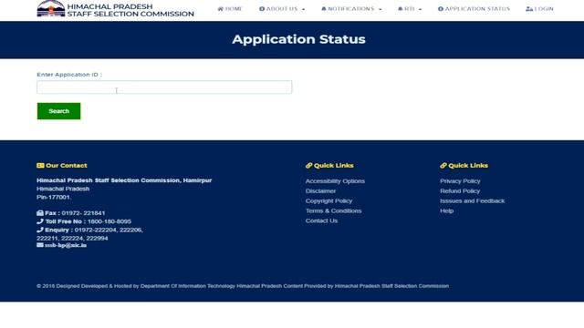Image resolution: width=584 pixels, height=328 pixels.
Task: Open the Disclaimer link
Action: (x=320, y=190)
